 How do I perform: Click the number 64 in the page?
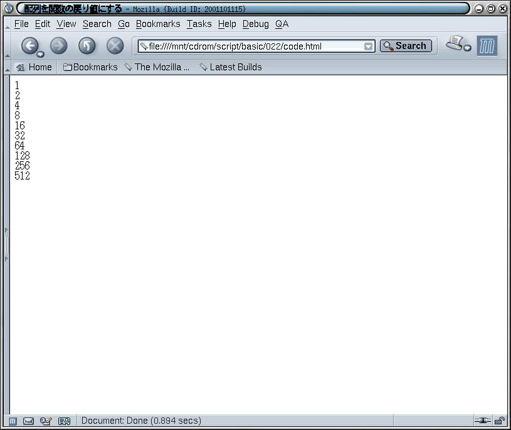point(19,146)
